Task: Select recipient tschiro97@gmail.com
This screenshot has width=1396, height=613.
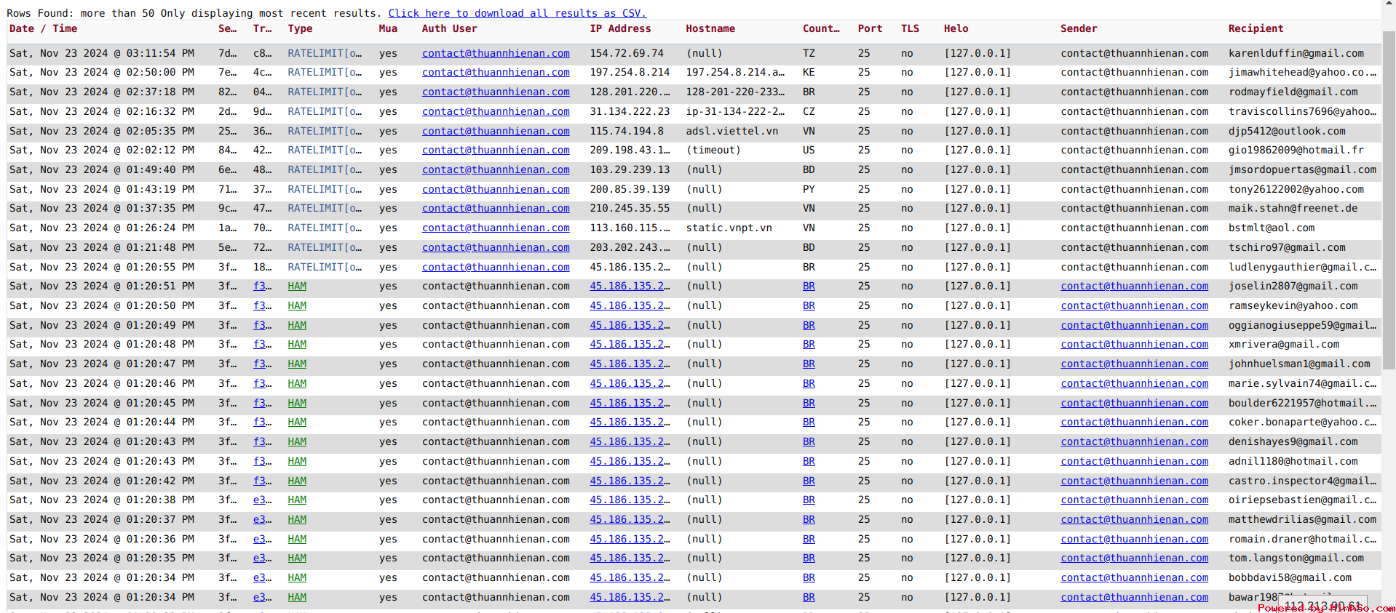Action: (1287, 248)
